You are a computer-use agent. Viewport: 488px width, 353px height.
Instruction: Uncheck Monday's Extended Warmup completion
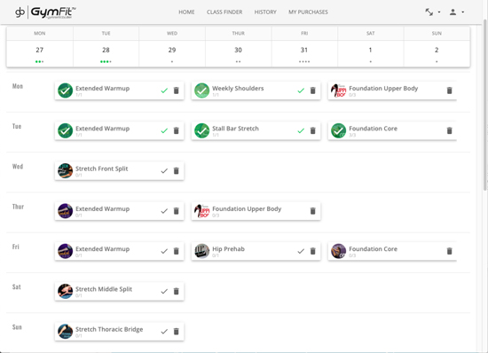(164, 90)
